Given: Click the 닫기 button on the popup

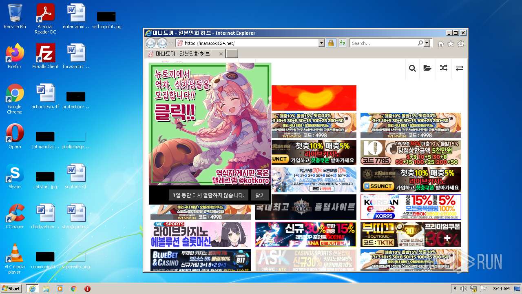Looking at the screenshot, I should coord(260,195).
